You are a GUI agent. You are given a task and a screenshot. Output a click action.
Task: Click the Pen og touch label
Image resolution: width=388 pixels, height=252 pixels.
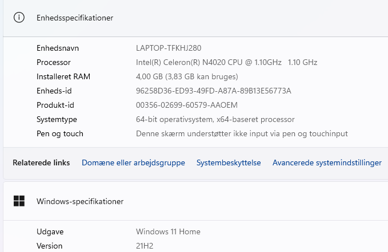click(x=60, y=134)
